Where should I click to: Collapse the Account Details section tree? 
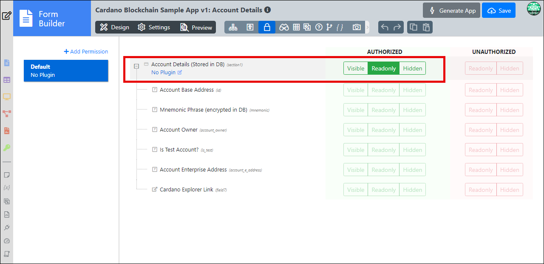pyautogui.click(x=136, y=66)
